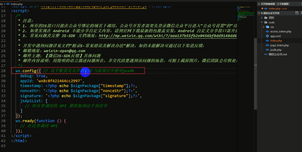Viewport: 302px width, 152px height.
Task: Click the PHP icon beside access_token.php
Action: 267,32
